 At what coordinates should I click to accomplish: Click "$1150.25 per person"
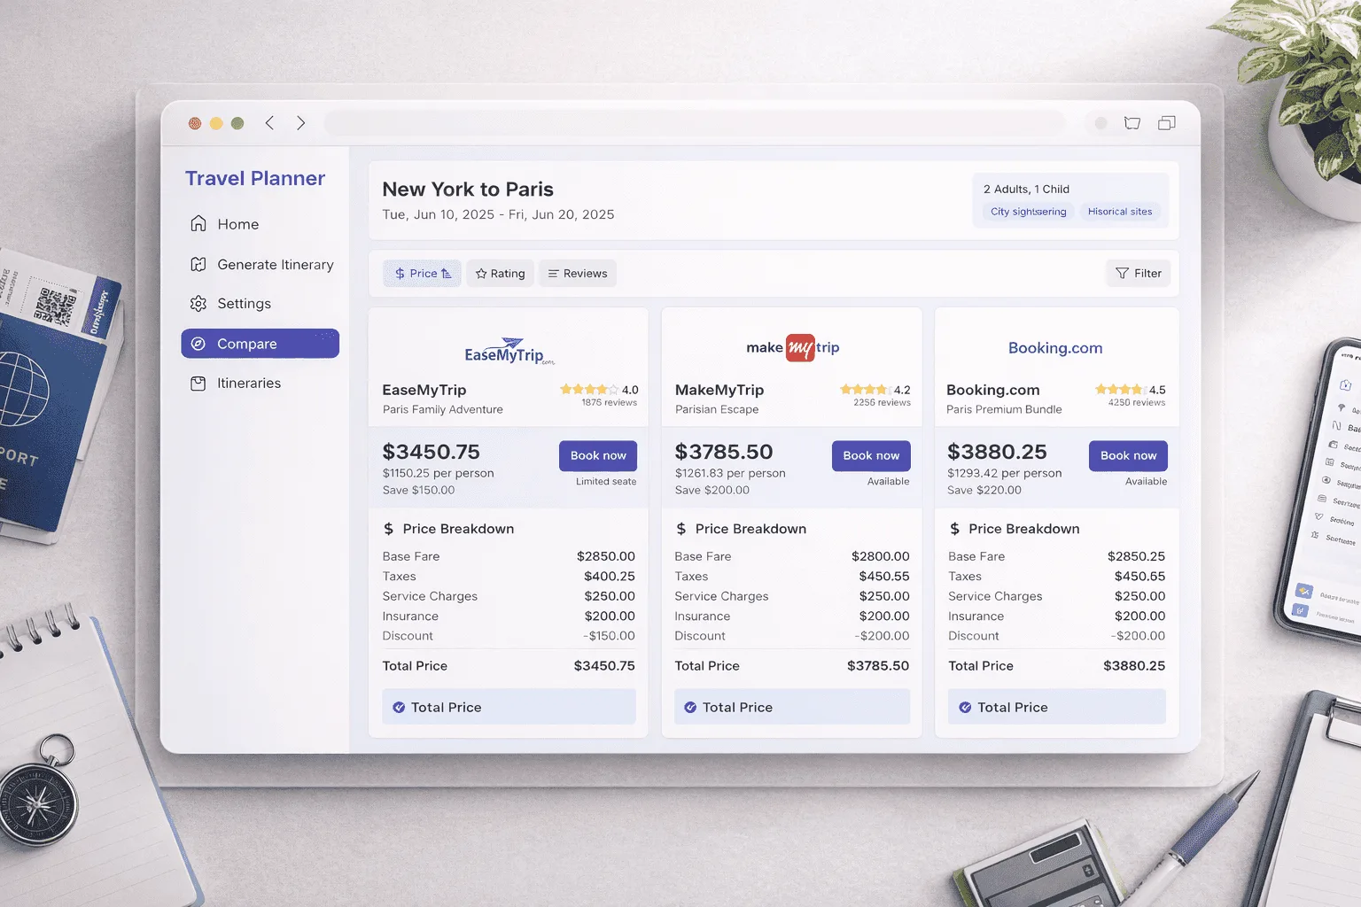click(438, 473)
